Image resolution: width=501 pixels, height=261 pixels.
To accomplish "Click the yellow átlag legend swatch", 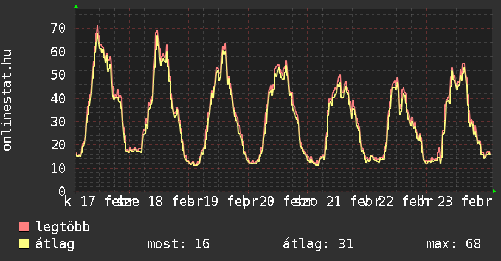I will tap(24, 244).
